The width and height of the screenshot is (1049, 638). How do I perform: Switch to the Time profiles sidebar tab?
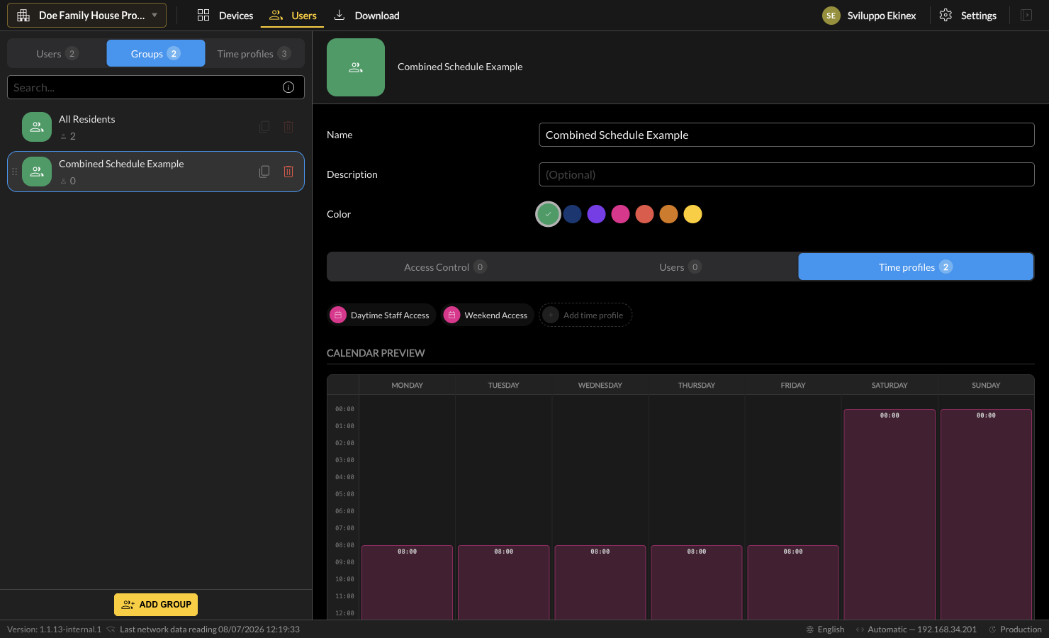tap(254, 53)
